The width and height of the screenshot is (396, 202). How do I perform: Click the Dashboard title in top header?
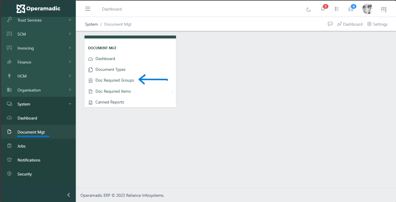[112, 9]
